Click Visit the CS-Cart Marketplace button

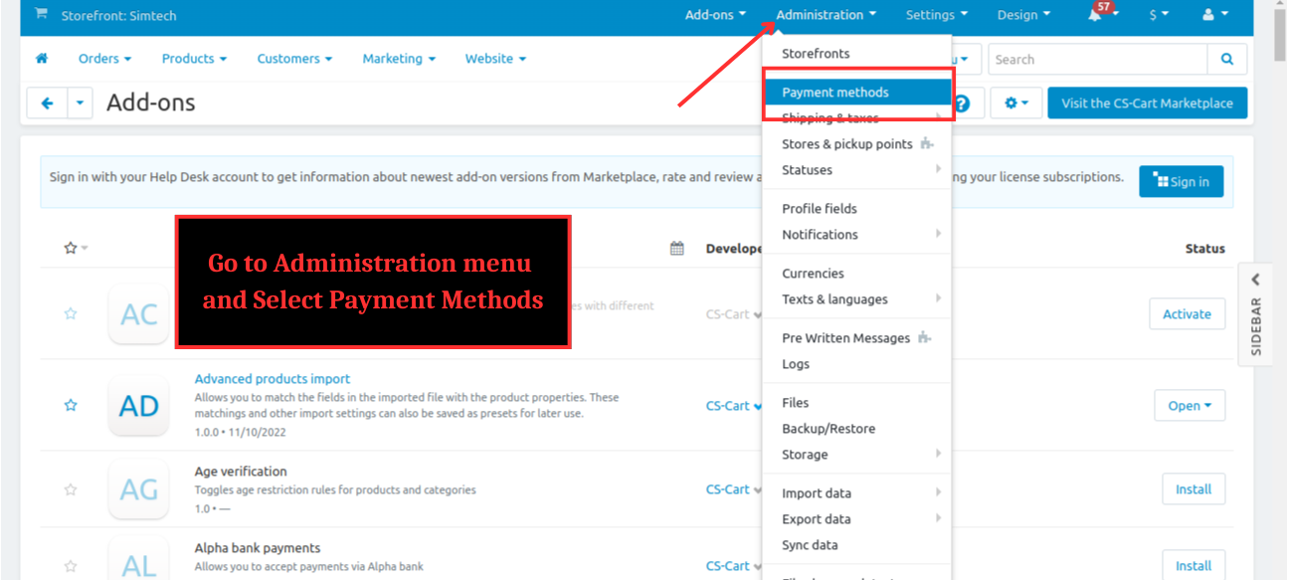click(x=1146, y=102)
